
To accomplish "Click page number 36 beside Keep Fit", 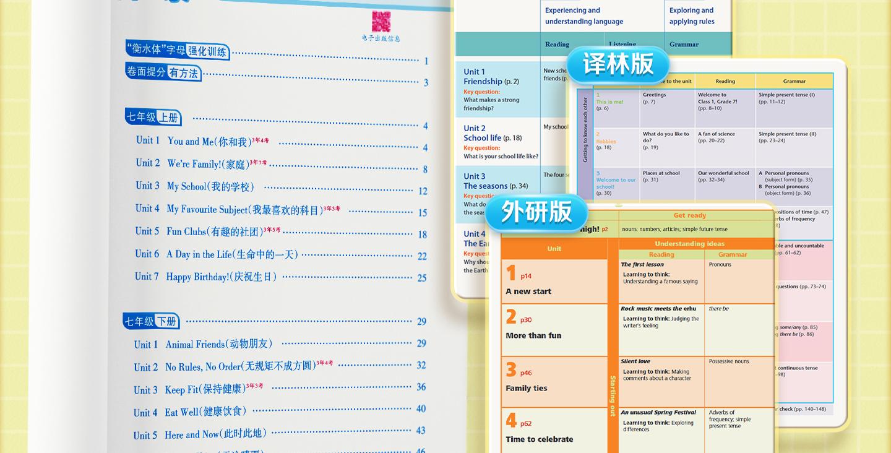I will pyautogui.click(x=421, y=387).
